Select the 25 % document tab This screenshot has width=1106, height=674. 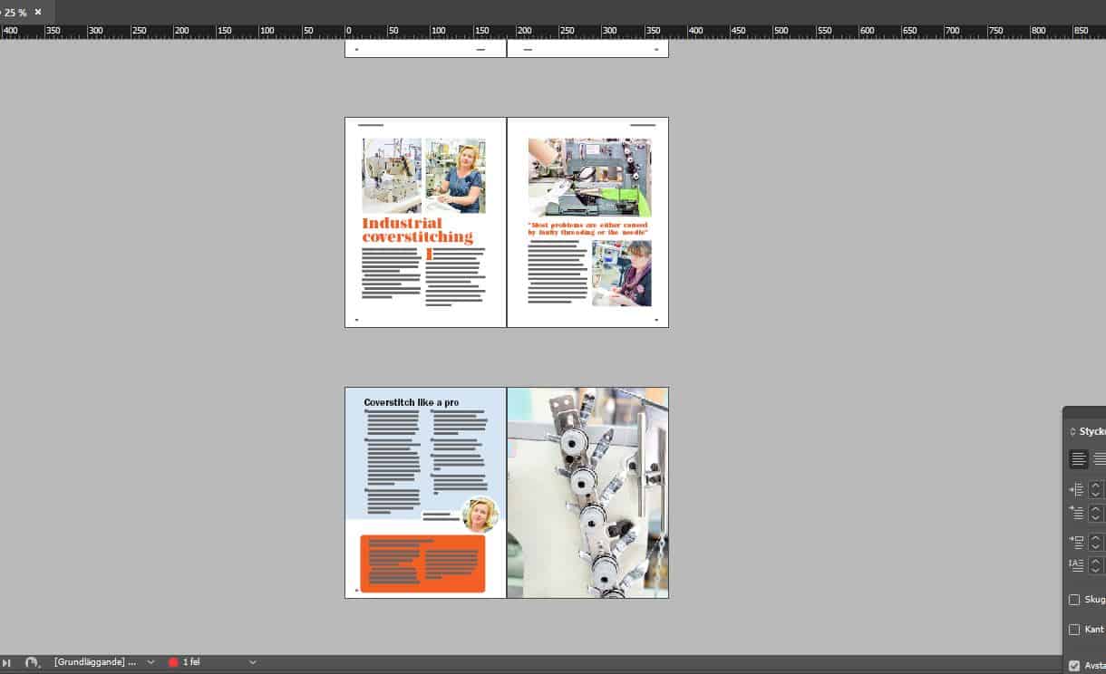15,13
